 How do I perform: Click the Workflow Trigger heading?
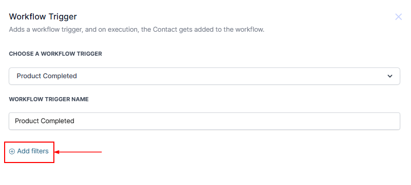point(43,17)
